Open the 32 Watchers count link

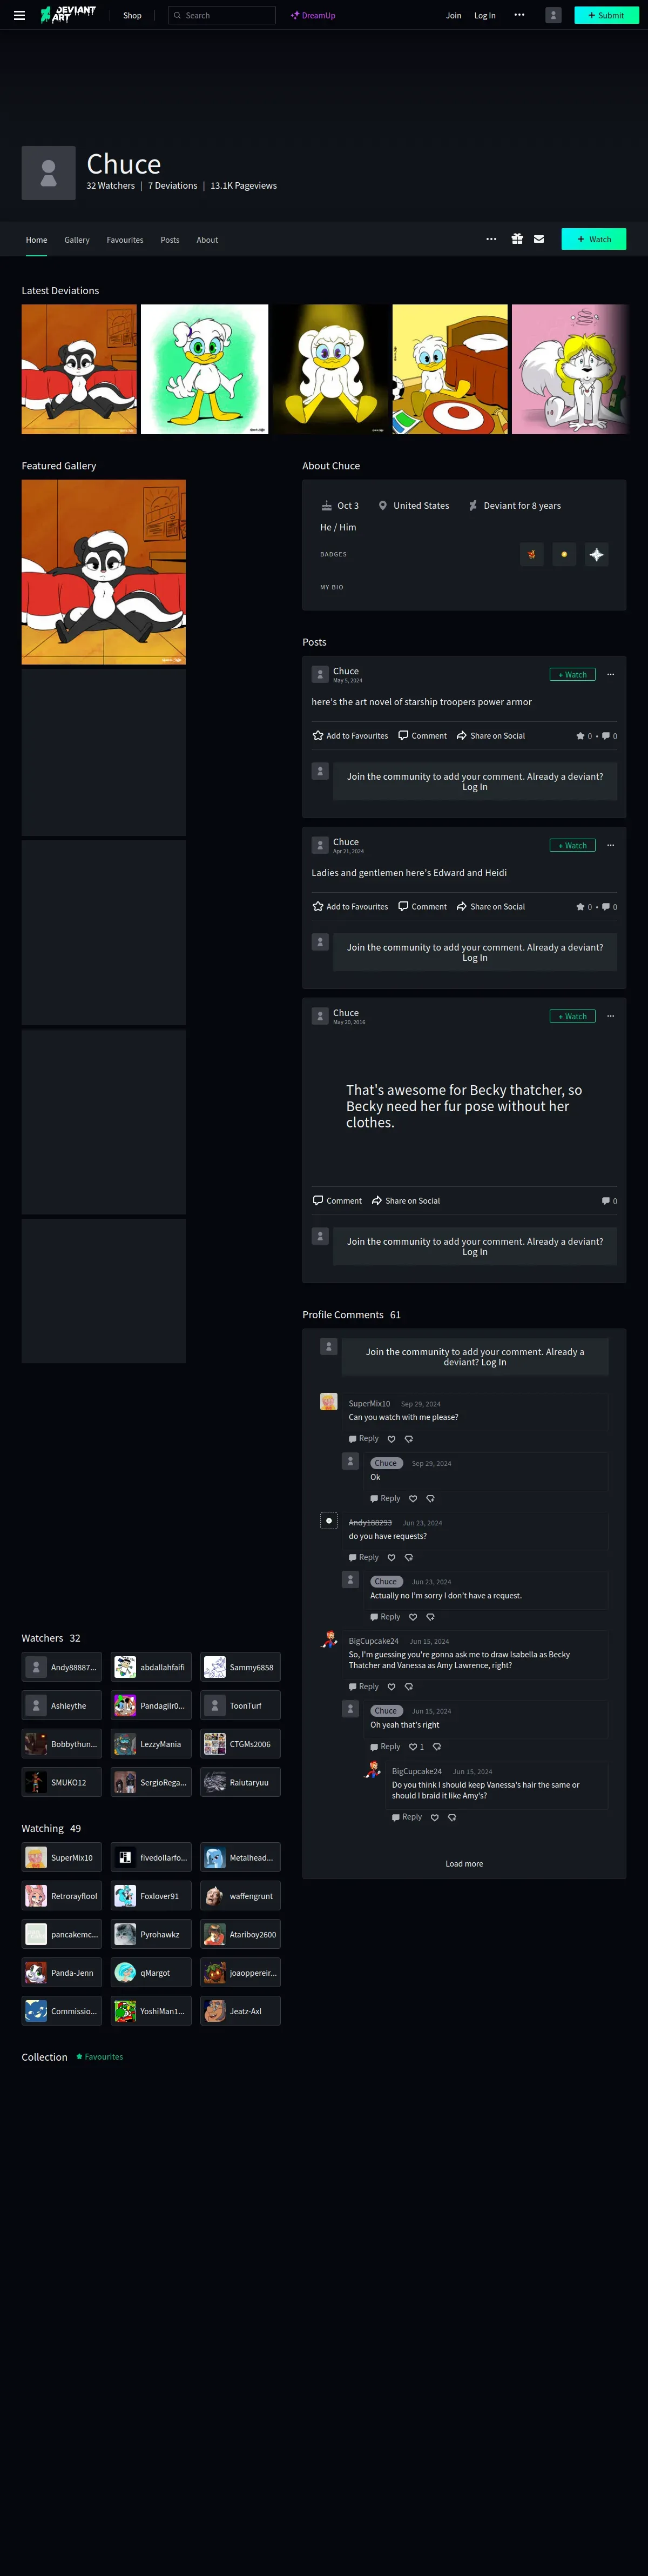[x=110, y=186]
